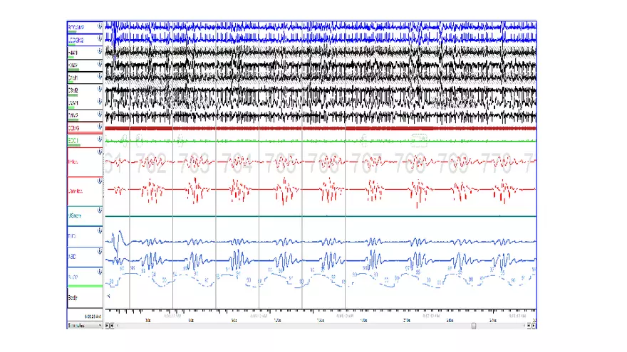Select the C4-M1 channel label
The width and height of the screenshot is (627, 352).
click(x=73, y=78)
